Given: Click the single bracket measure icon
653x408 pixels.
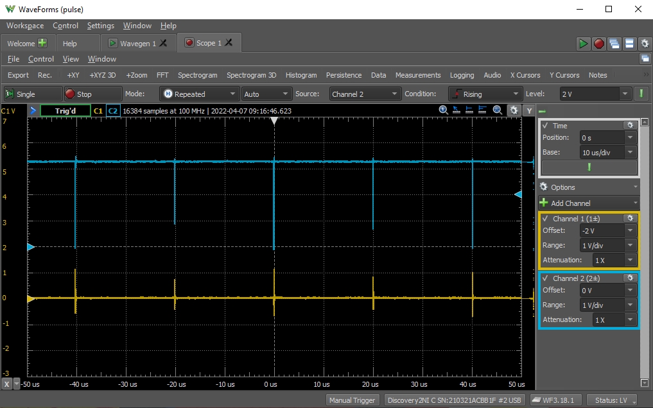Looking at the screenshot, I should pyautogui.click(x=469, y=110).
